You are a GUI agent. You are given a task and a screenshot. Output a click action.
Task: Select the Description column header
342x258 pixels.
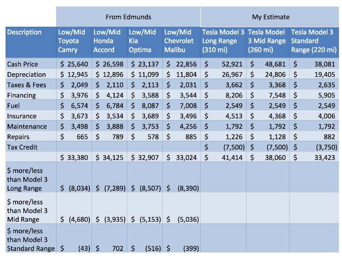click(x=25, y=32)
